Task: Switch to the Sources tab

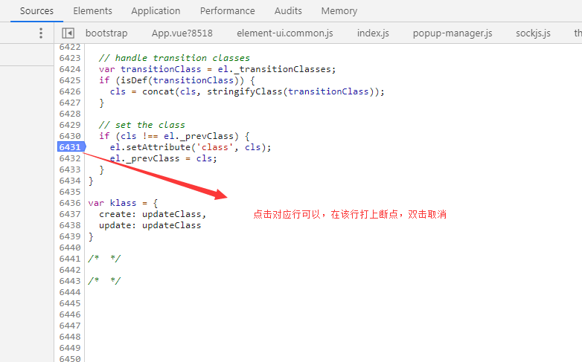Action: 36,10
